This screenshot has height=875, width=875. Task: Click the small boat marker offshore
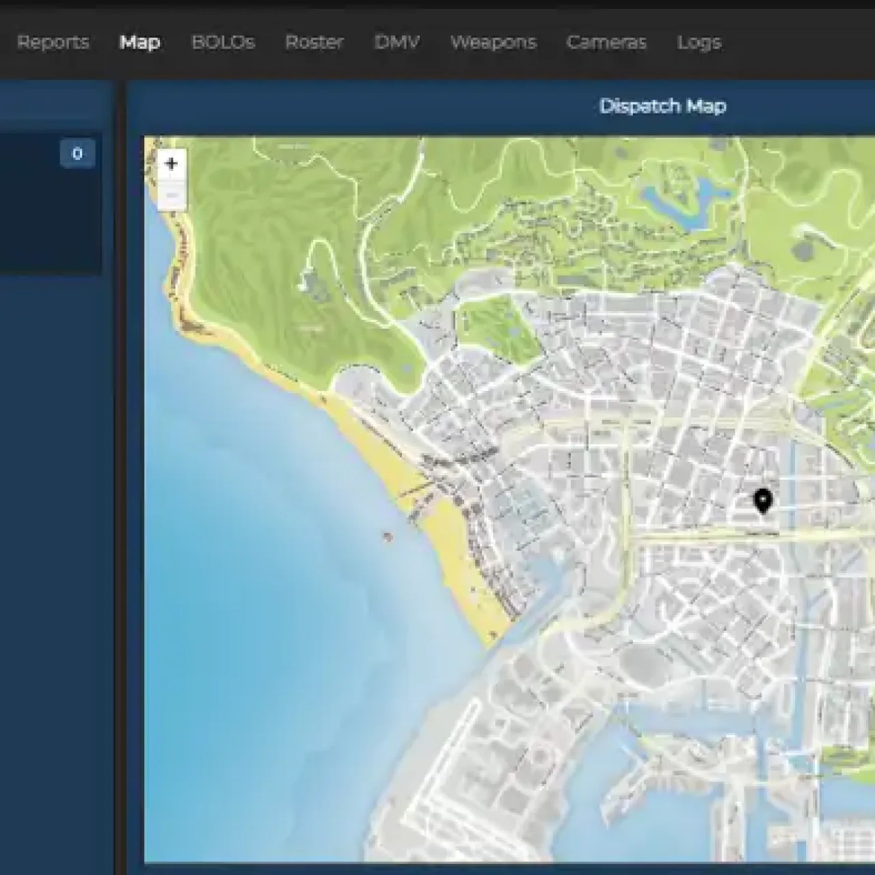coord(388,537)
